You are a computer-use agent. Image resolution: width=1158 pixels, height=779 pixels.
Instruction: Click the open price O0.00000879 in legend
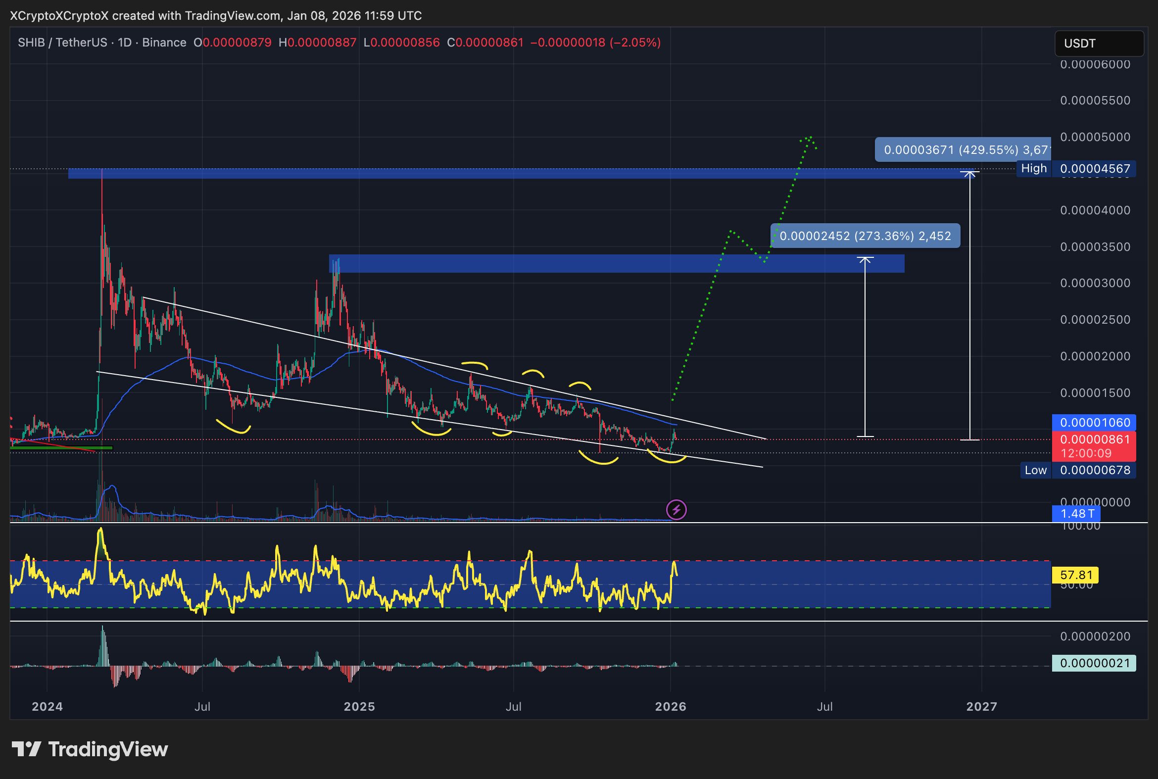pos(233,43)
